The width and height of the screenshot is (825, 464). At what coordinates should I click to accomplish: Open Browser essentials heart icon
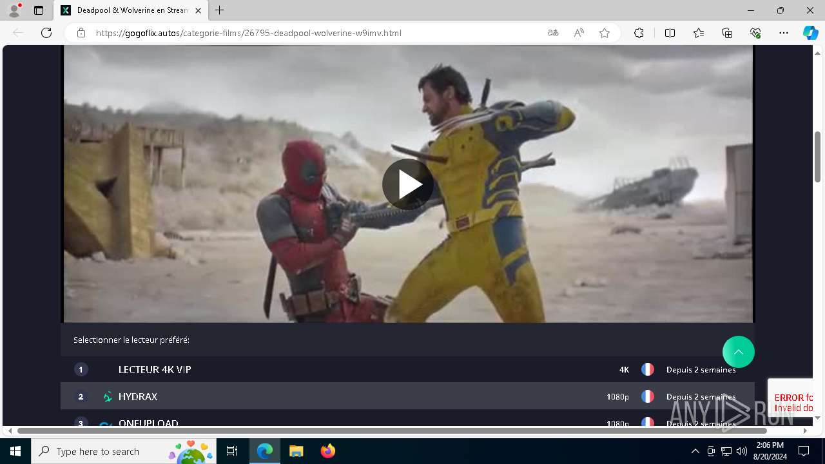755,33
